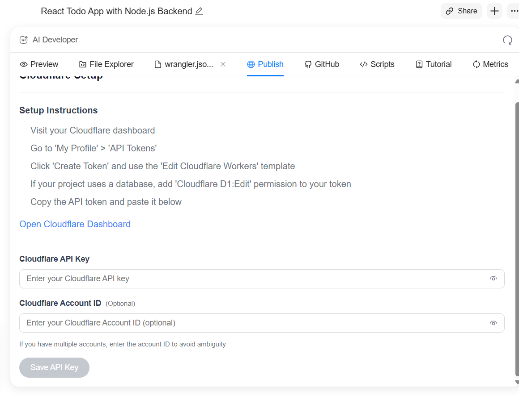Click the eye icon on the Preview tab
This screenshot has height=396, width=519.
(24, 64)
